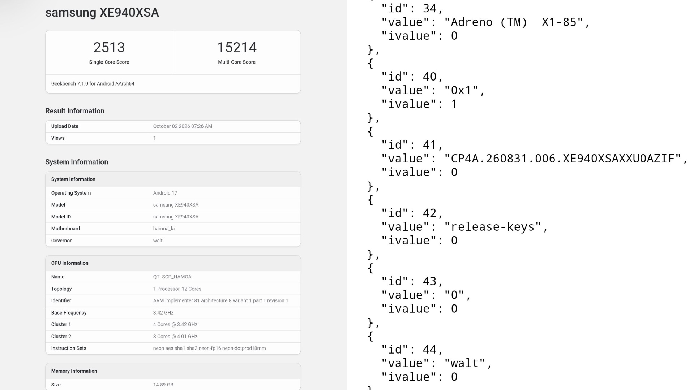Image resolution: width=694 pixels, height=390 pixels.
Task: Select the CPU name QTI SCP_HAMOA
Action: click(x=172, y=277)
